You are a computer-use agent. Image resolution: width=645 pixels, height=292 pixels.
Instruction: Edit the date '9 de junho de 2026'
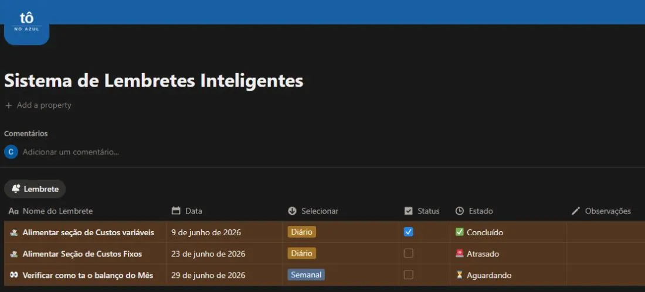pyautogui.click(x=206, y=232)
